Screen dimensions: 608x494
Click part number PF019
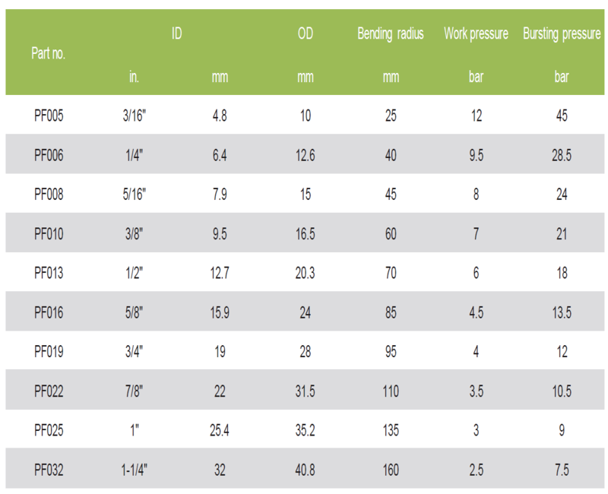pos(49,352)
